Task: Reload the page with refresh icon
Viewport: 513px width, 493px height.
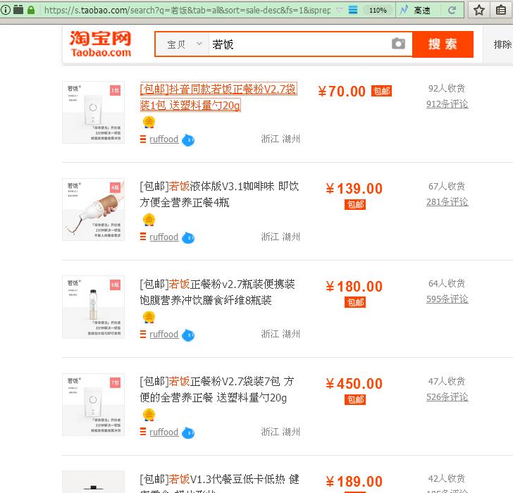Action: tap(452, 11)
